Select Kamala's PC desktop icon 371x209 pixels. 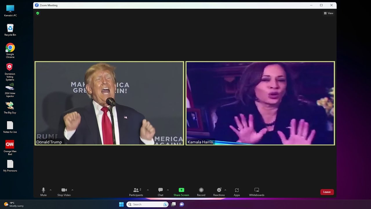(x=10, y=11)
